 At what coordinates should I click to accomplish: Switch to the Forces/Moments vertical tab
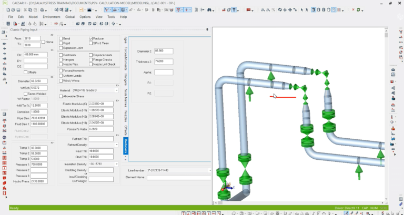click(126, 58)
